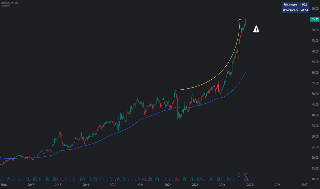Click the 2027 time axis label
The image size is (320, 189).
[x=304, y=185]
